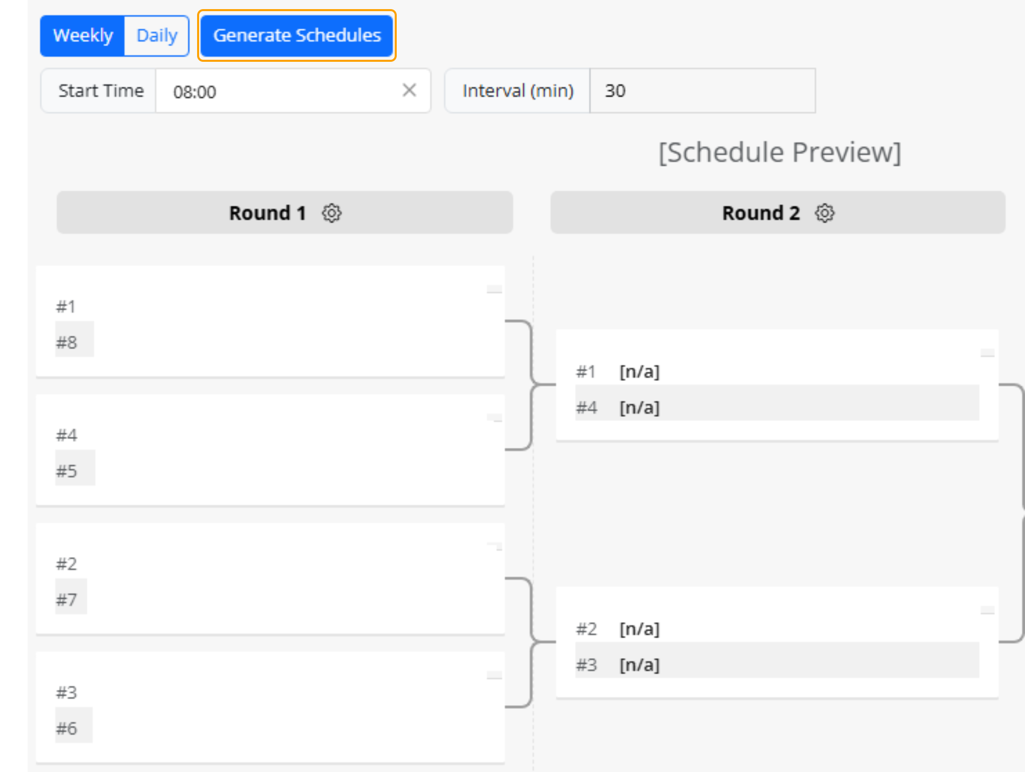This screenshot has height=772, width=1025.
Task: Open Round 1 settings gear
Action: coord(332,213)
